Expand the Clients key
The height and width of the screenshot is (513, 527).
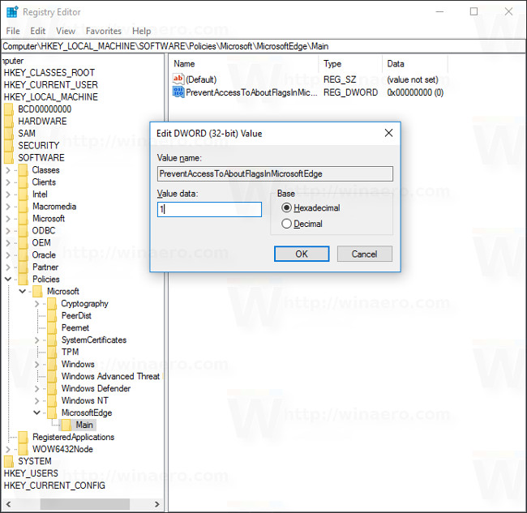pos(8,182)
